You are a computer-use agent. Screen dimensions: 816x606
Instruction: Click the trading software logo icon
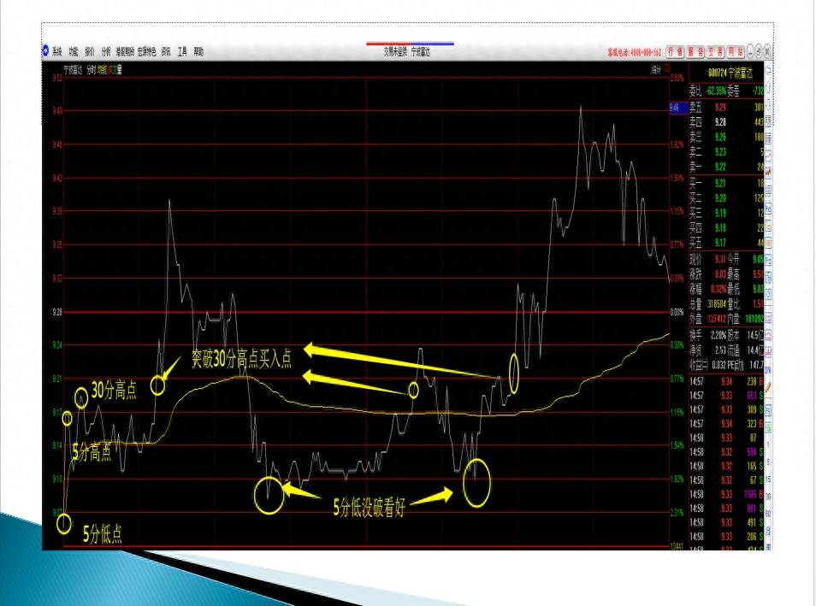coord(45,51)
